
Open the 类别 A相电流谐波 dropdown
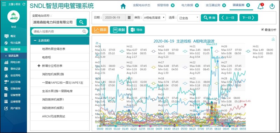point(154,17)
